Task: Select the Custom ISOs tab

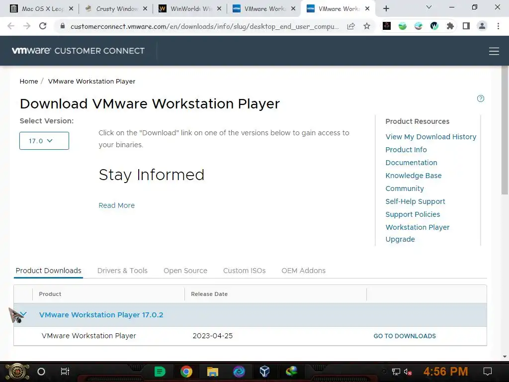Action: [245, 271]
